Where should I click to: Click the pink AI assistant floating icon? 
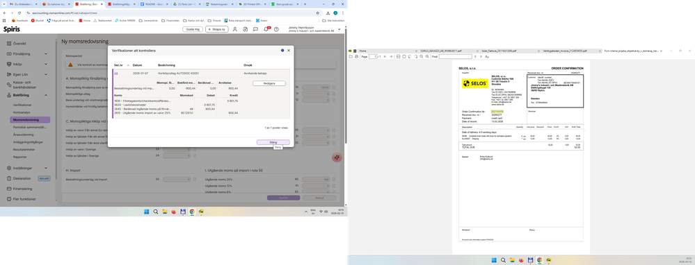337,157
